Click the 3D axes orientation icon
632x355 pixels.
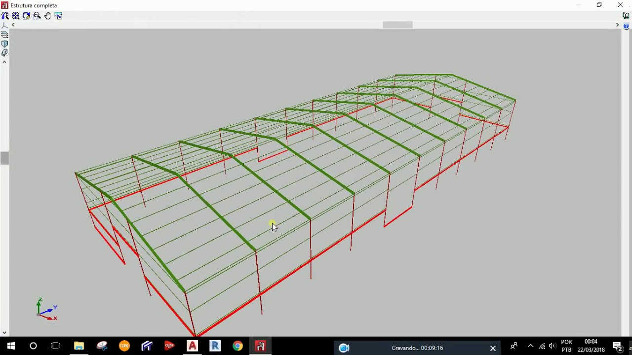pos(4,25)
